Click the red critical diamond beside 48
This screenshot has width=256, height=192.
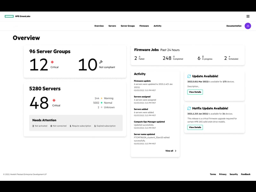pyautogui.click(x=54, y=100)
